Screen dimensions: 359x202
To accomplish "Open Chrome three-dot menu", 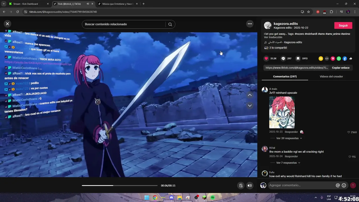I will click(355, 12).
